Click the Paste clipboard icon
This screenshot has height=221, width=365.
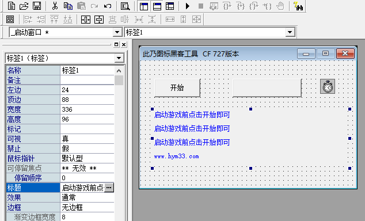(x=81, y=6)
